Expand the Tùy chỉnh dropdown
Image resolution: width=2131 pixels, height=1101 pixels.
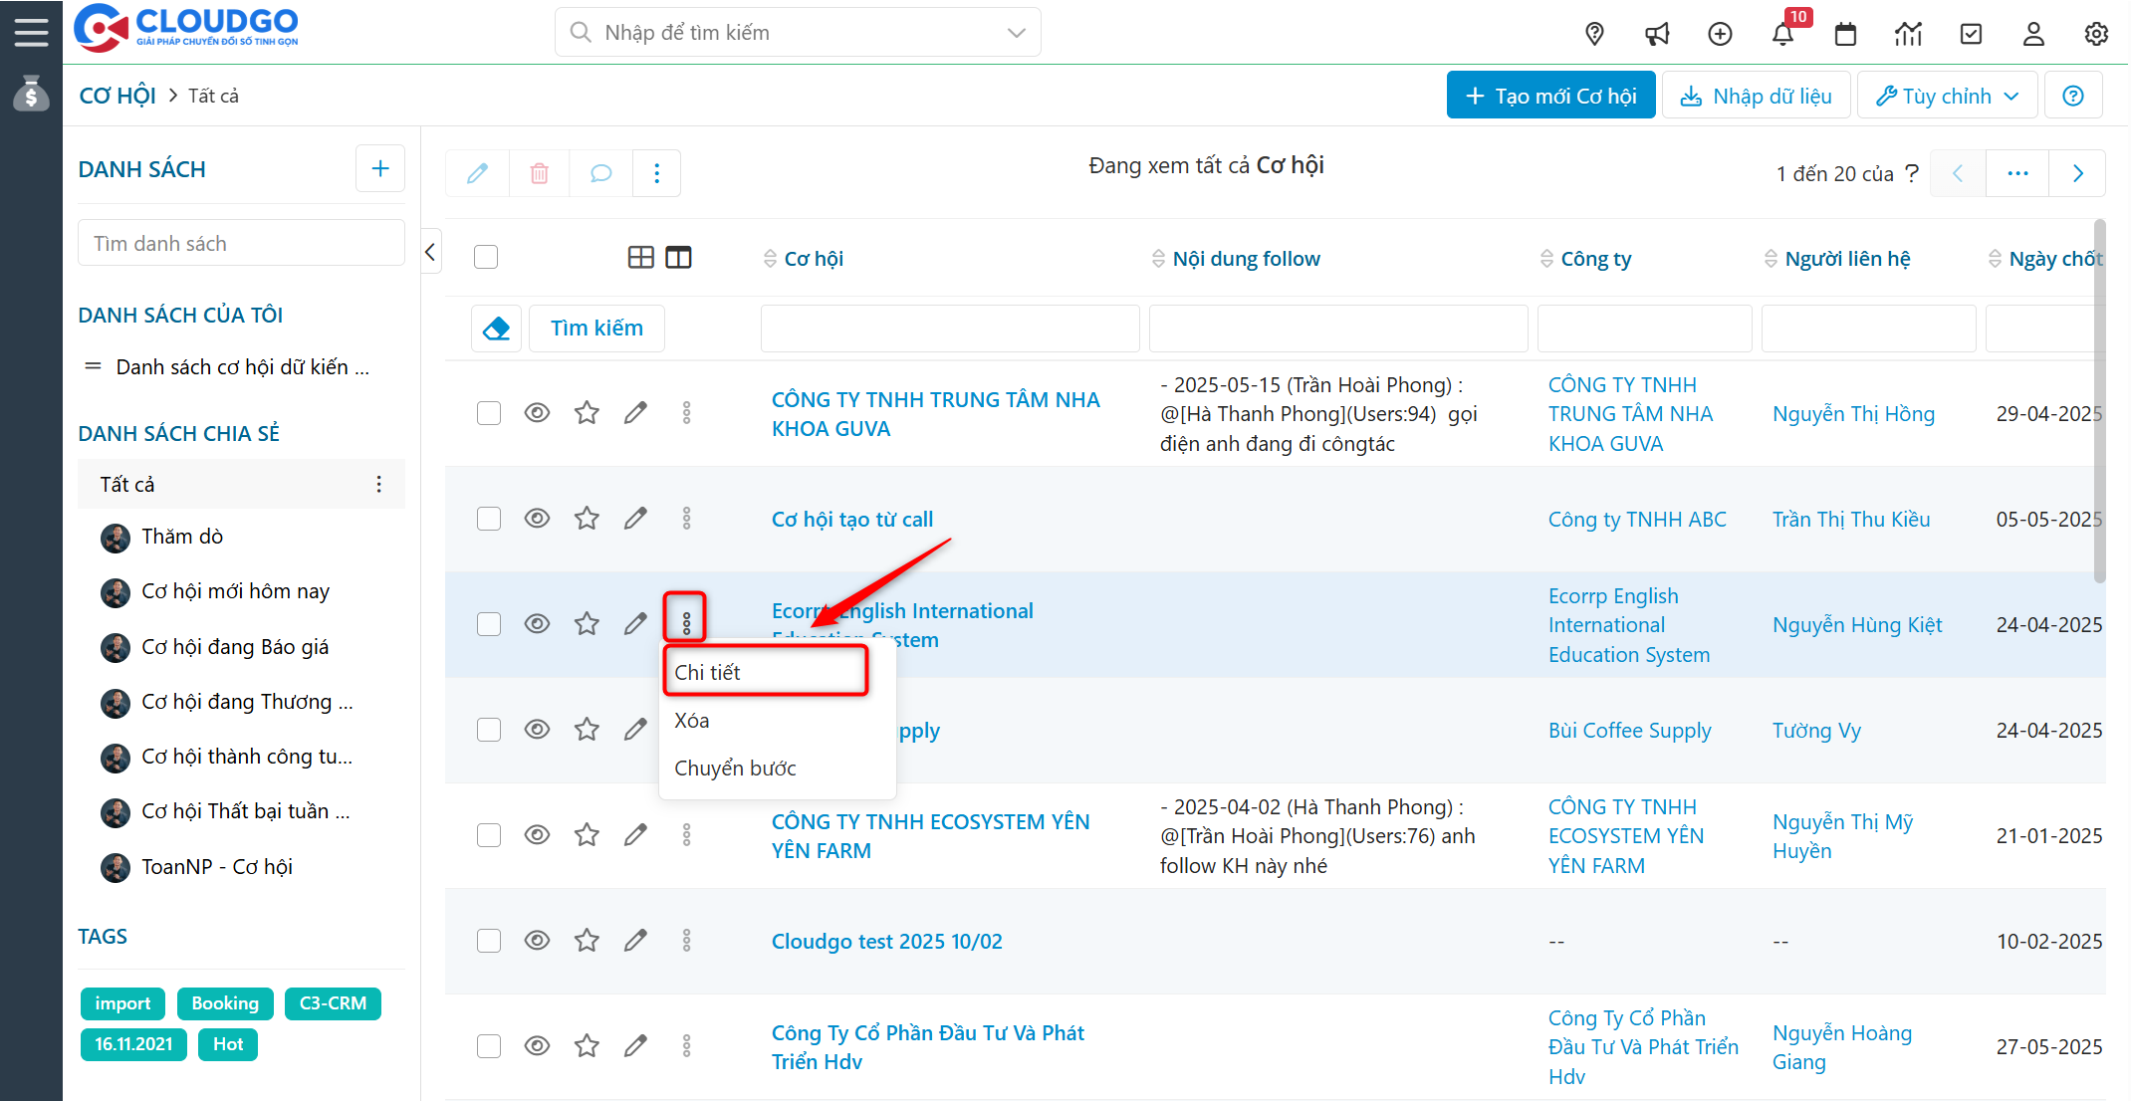1947,96
